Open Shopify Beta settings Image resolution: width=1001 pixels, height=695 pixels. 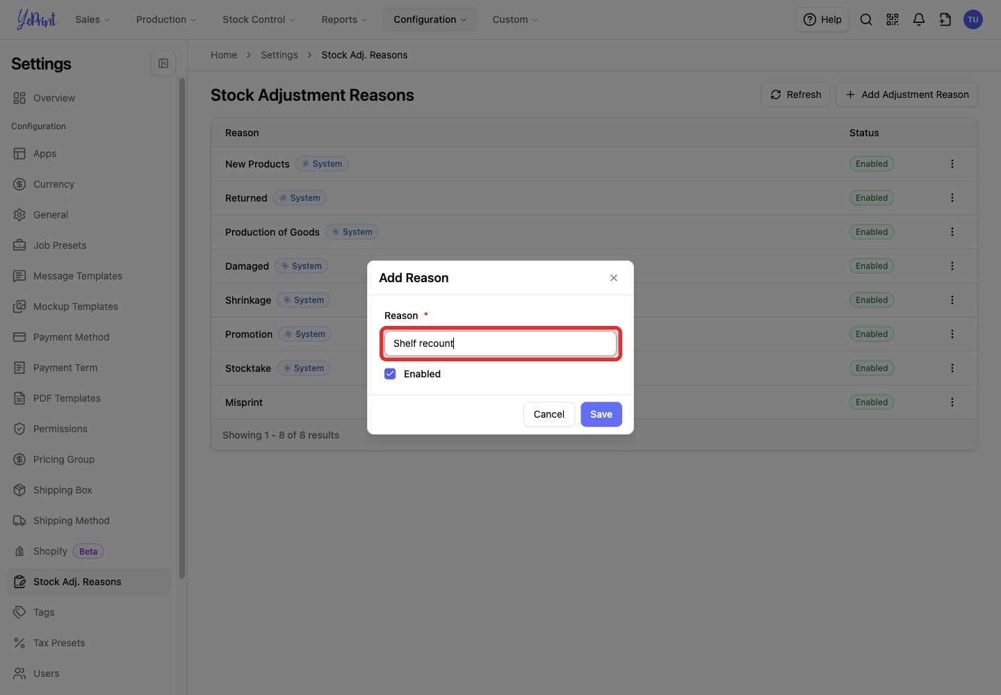click(x=88, y=551)
